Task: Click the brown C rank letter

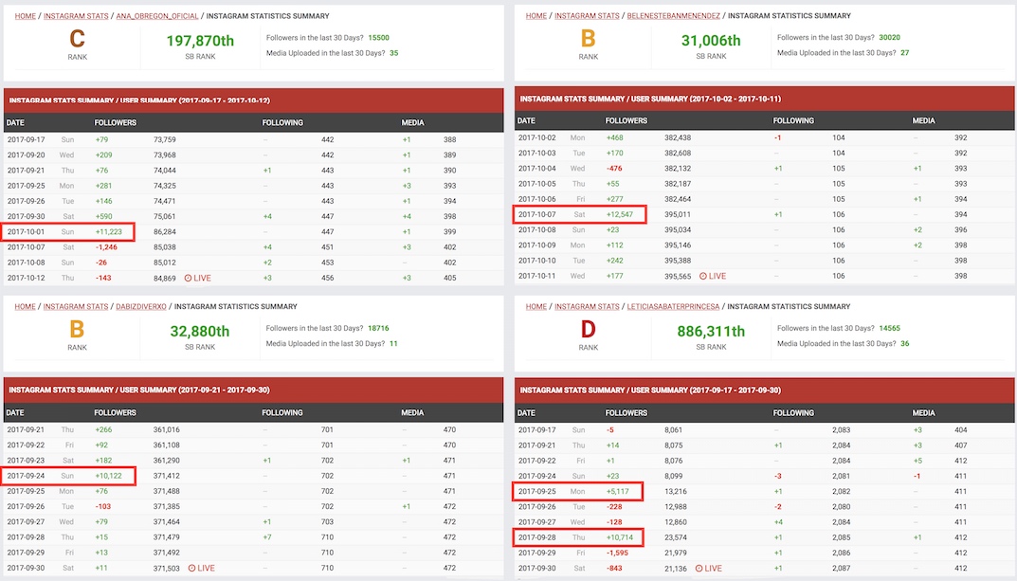Action: [78, 40]
